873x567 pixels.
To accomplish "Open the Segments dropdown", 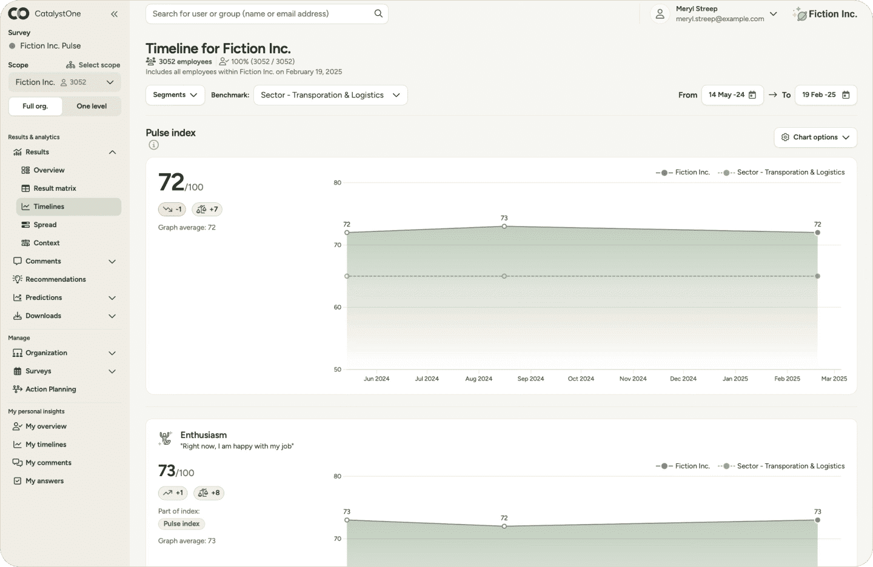I will [175, 95].
